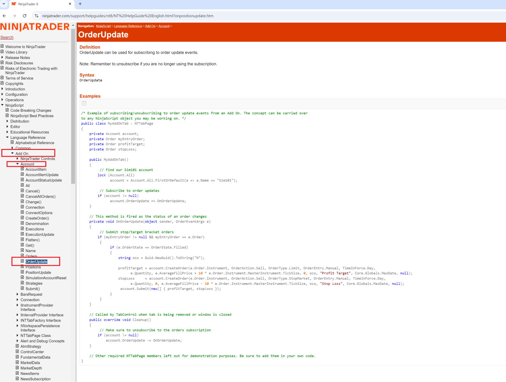Open the Search link in sidebar

[x=7, y=37]
